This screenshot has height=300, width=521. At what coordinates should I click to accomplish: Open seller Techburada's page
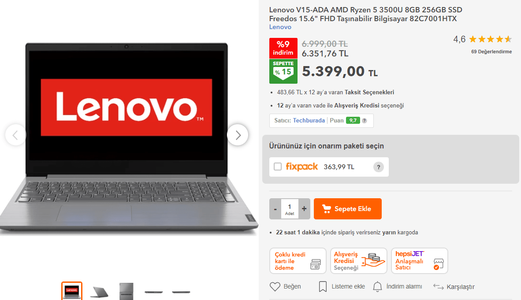pos(309,120)
